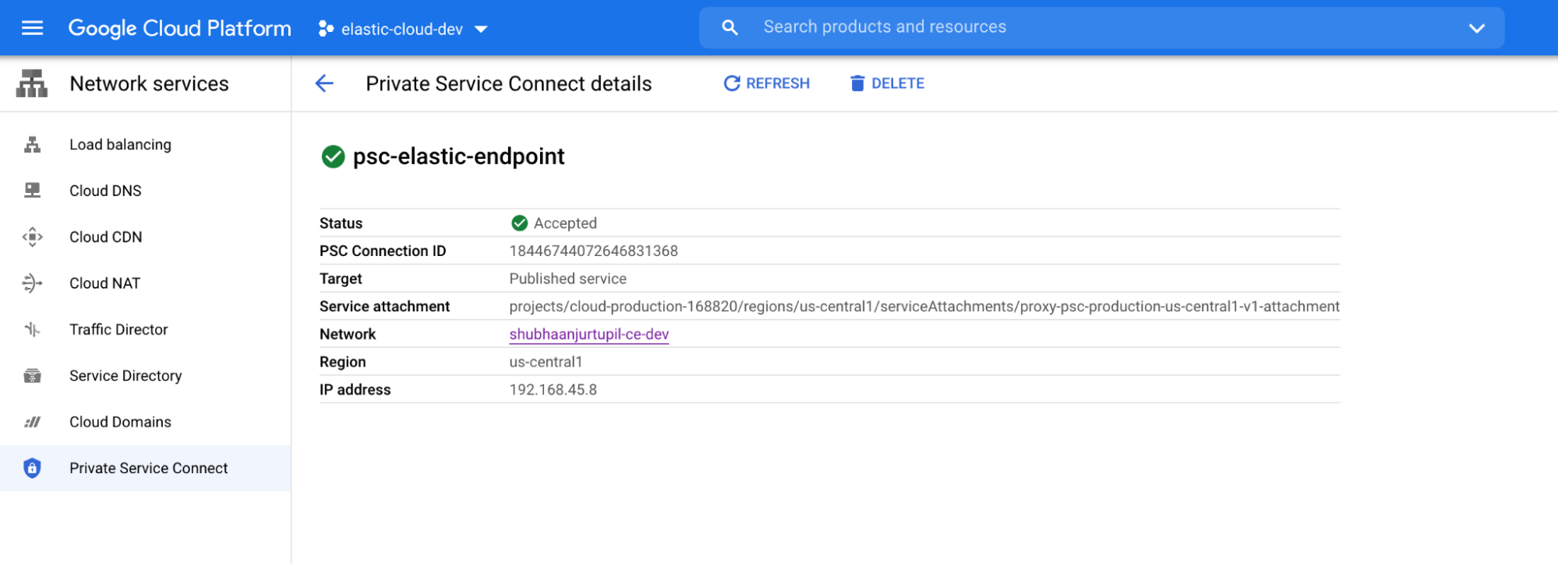Viewport: 1558px width, 565px height.
Task: Open Cloud NAT in the sidebar
Action: pos(145,283)
